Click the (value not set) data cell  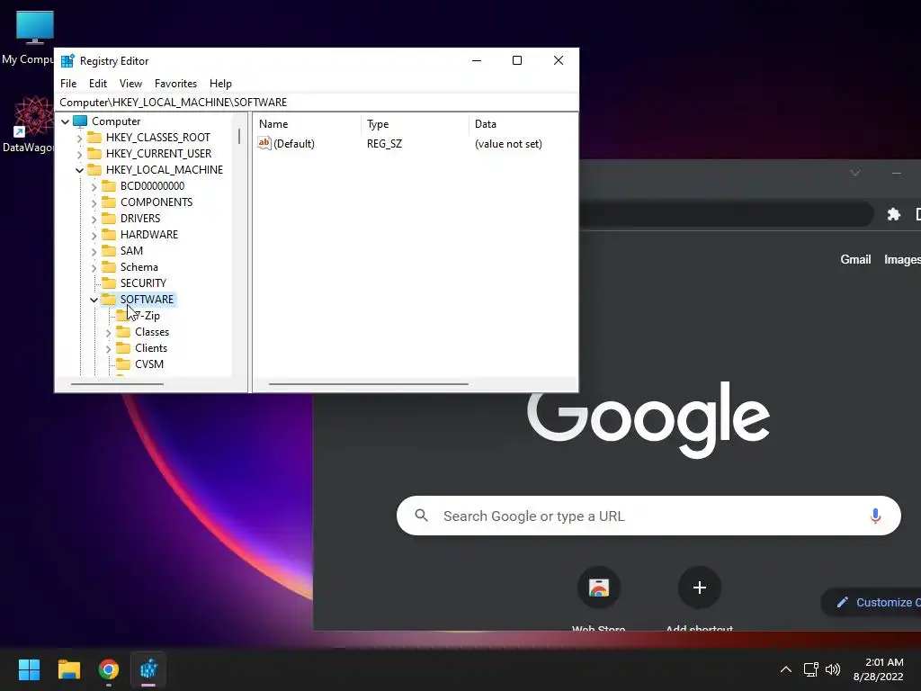[508, 144]
